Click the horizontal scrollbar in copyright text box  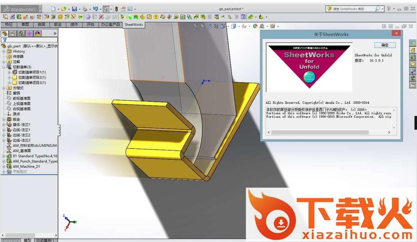tap(329, 133)
